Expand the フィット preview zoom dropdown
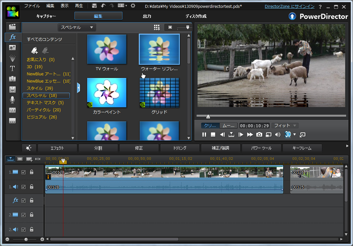This screenshot has width=353, height=246. click(285, 126)
